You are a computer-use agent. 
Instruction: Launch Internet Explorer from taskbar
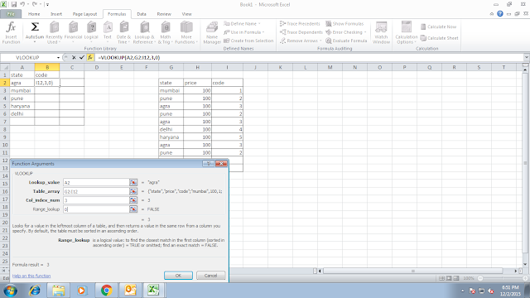34,291
